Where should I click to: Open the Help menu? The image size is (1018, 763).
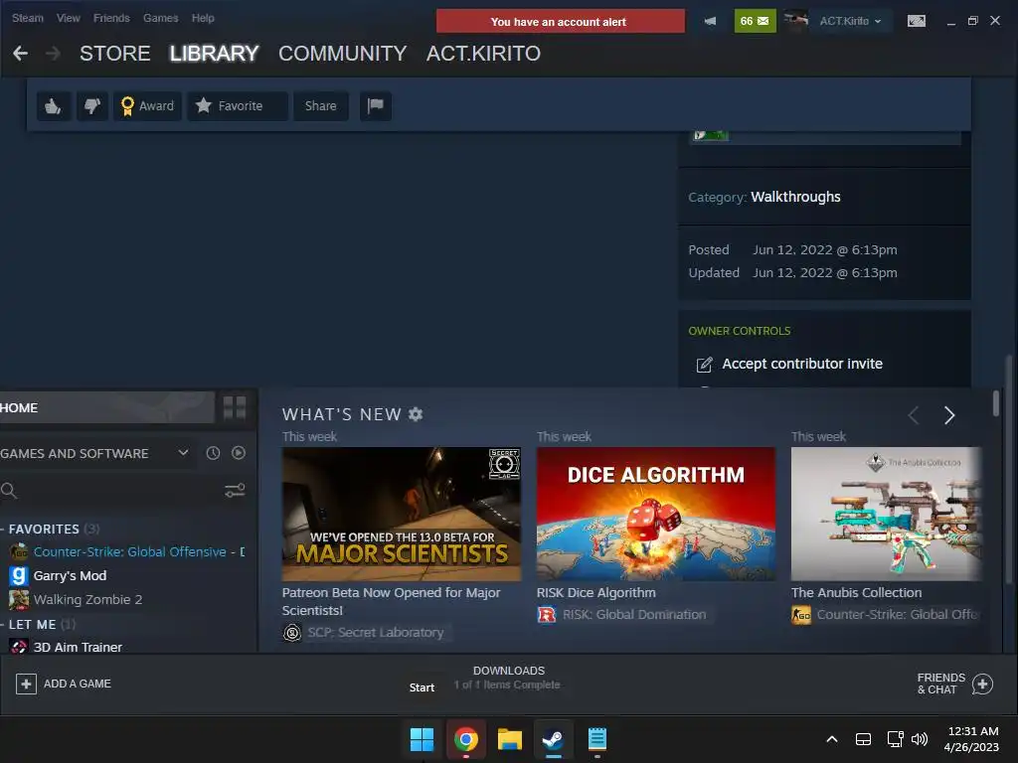point(203,18)
